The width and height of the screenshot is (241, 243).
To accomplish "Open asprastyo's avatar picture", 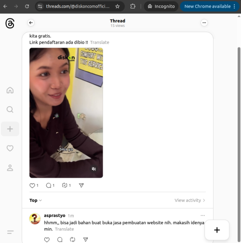I will click(x=35, y=219).
